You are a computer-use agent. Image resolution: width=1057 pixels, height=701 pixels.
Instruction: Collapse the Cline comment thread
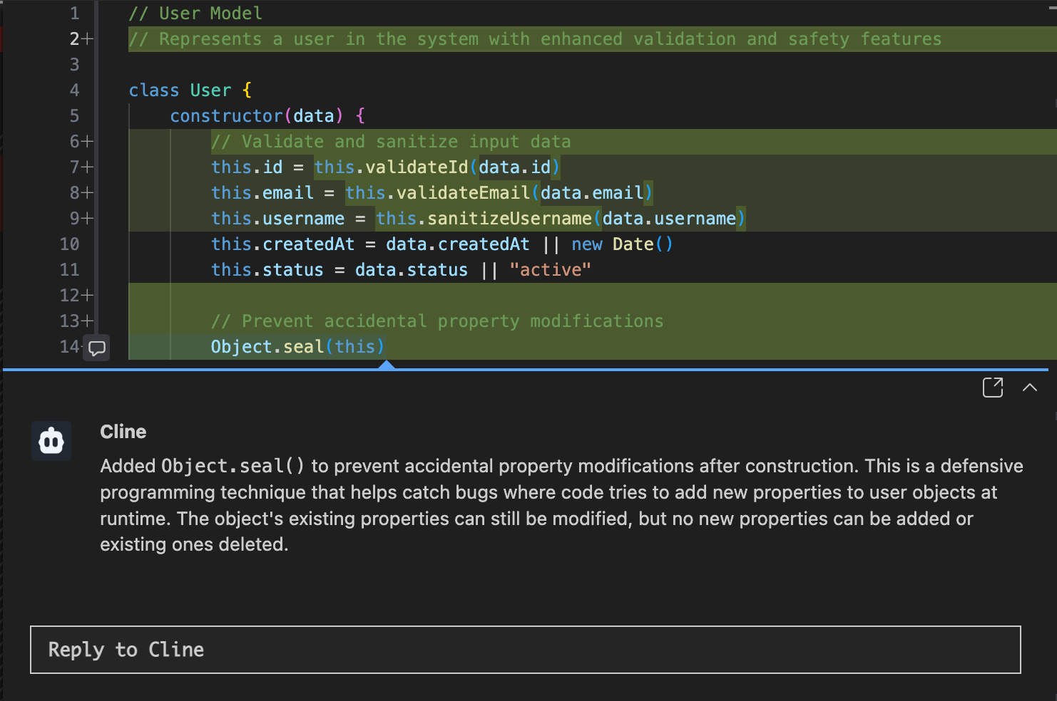click(x=1029, y=388)
